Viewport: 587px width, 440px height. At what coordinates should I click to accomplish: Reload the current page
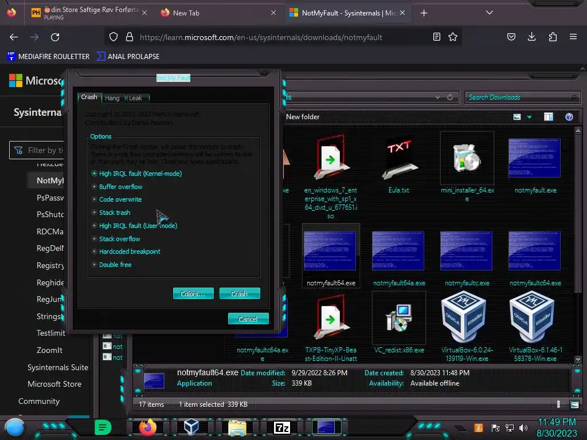click(55, 37)
